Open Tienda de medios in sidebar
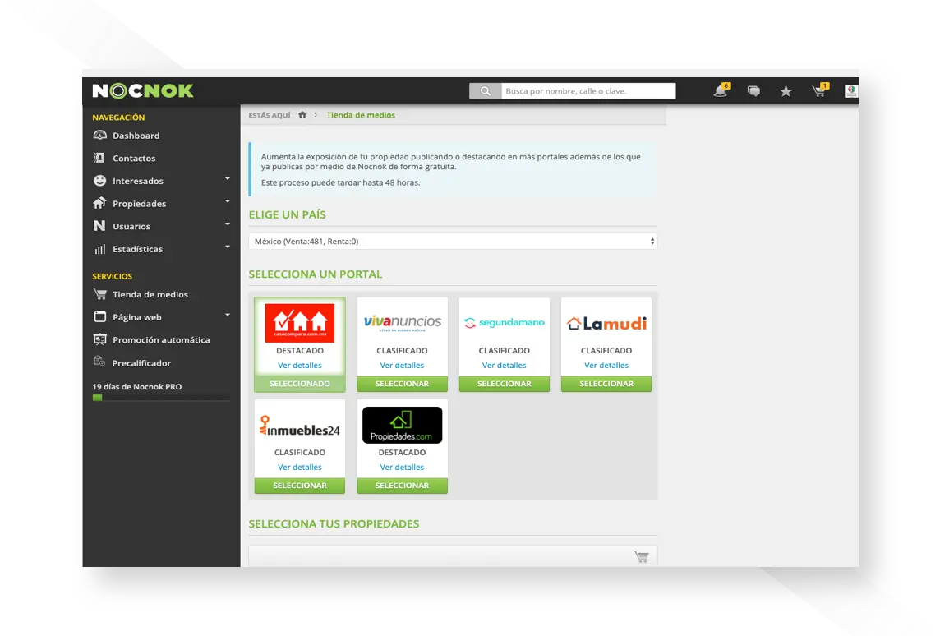The width and height of the screenshot is (940, 636). coord(150,294)
